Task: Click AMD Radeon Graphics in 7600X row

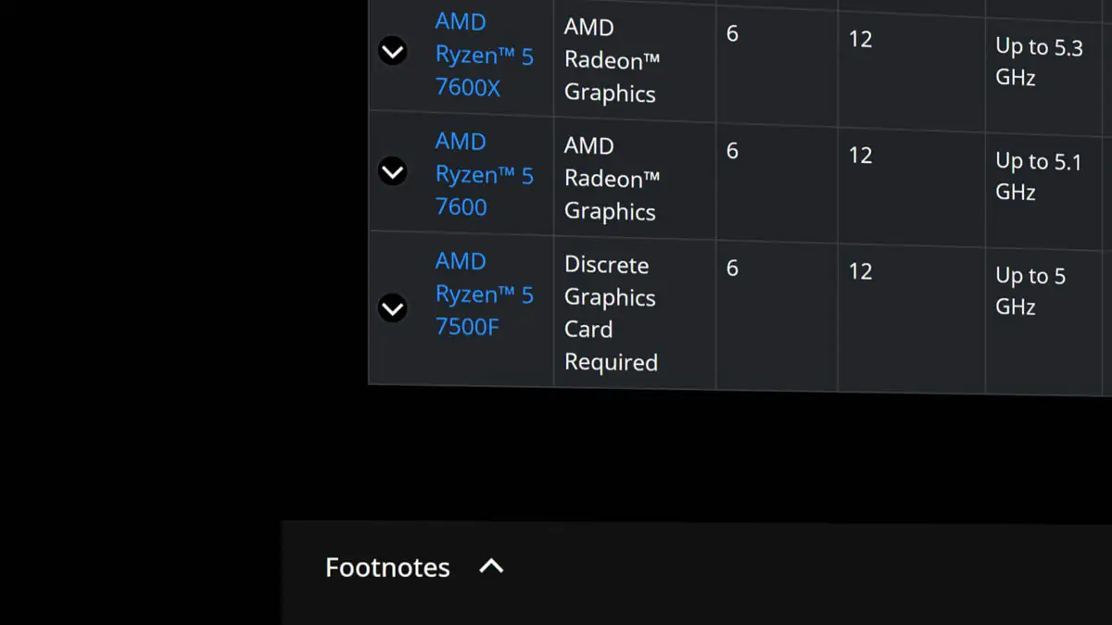Action: point(612,60)
